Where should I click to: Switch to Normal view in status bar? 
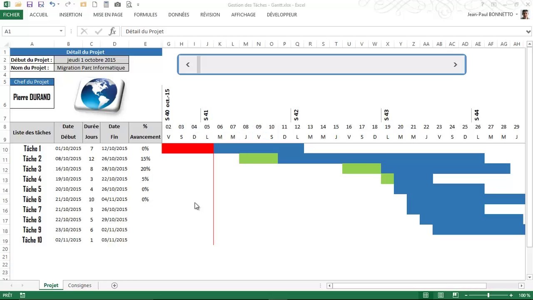pyautogui.click(x=426, y=295)
